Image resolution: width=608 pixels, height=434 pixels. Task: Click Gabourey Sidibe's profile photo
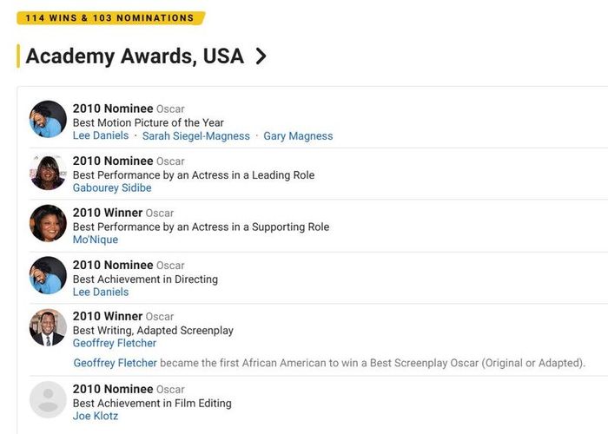48,172
